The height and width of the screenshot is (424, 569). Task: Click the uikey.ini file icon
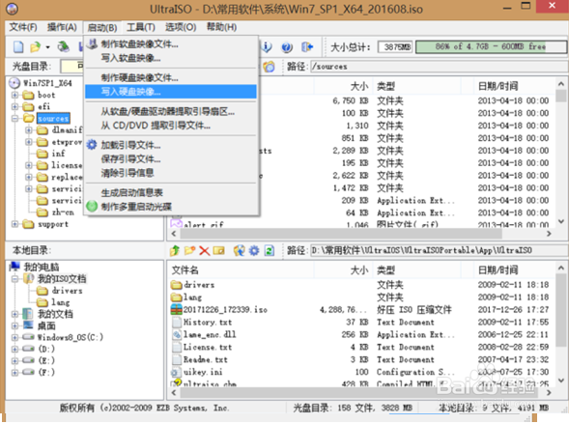coord(176,372)
